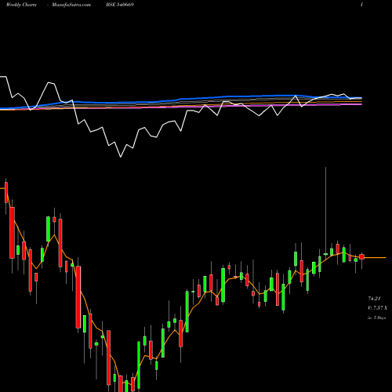Click the lowest trough of the white indicator line
392x392 pixels.
click(121, 157)
